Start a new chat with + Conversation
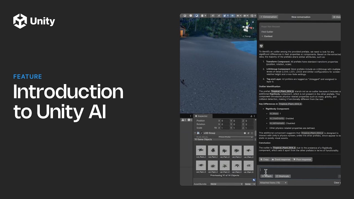This screenshot has width=354, height=199. (269, 17)
